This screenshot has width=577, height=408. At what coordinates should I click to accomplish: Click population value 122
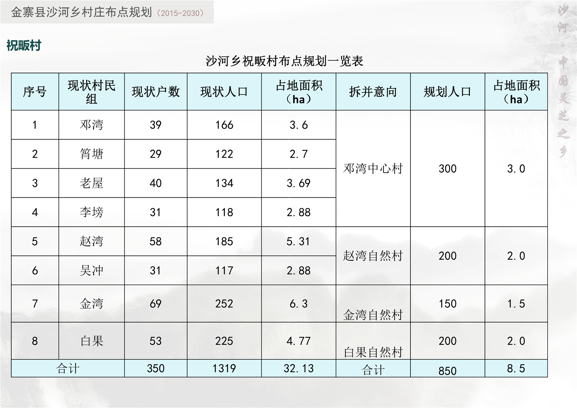[224, 154]
